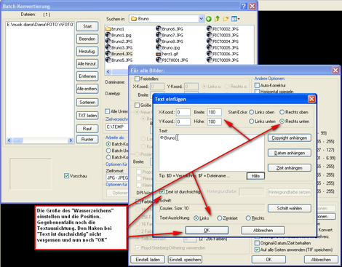Toggle Original-Datum/Zeit behalten checkbox

coord(257,243)
